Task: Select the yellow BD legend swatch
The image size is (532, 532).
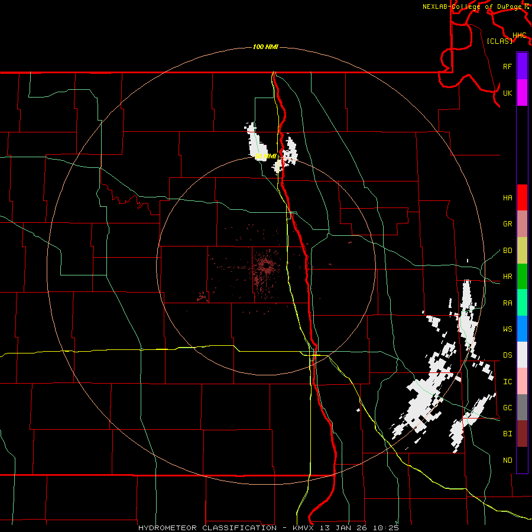Action: pyautogui.click(x=522, y=250)
